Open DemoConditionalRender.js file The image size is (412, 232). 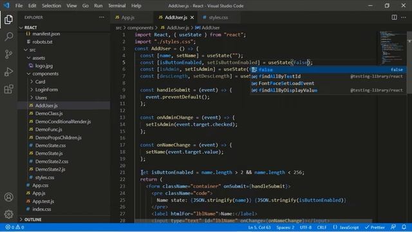[64, 122]
